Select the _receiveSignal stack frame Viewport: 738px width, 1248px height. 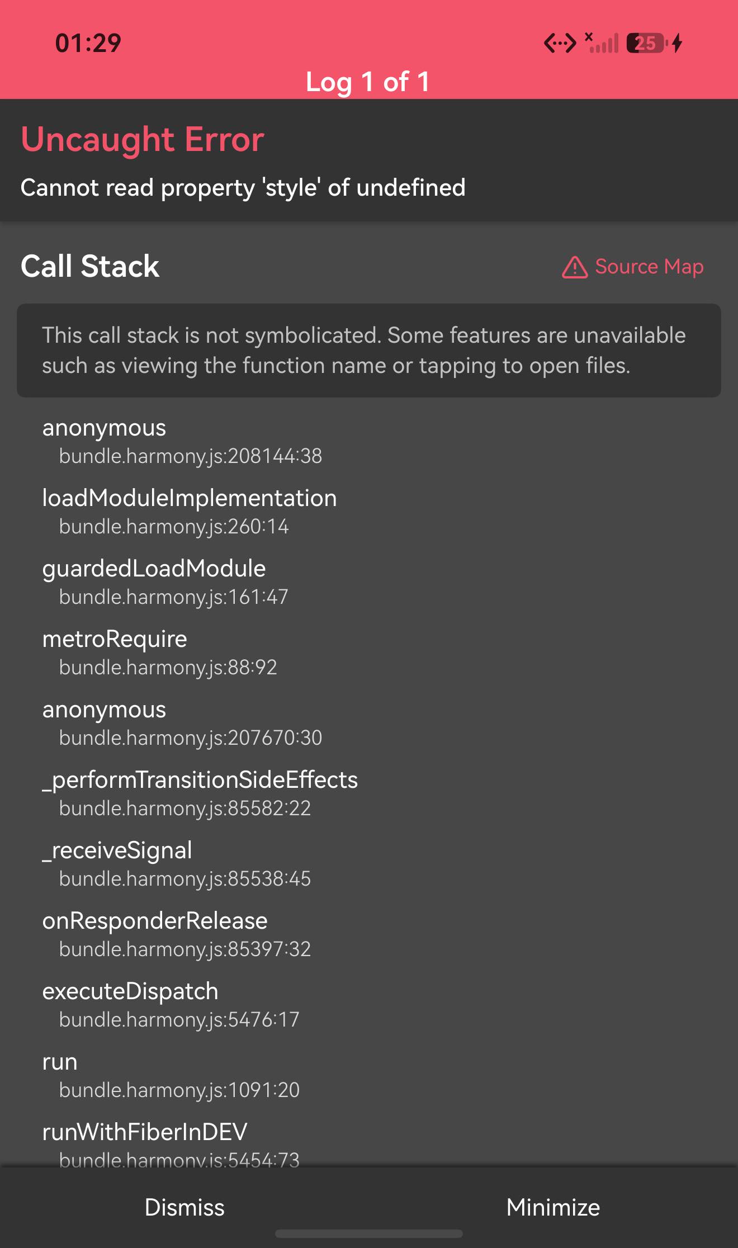pyautogui.click(x=369, y=864)
